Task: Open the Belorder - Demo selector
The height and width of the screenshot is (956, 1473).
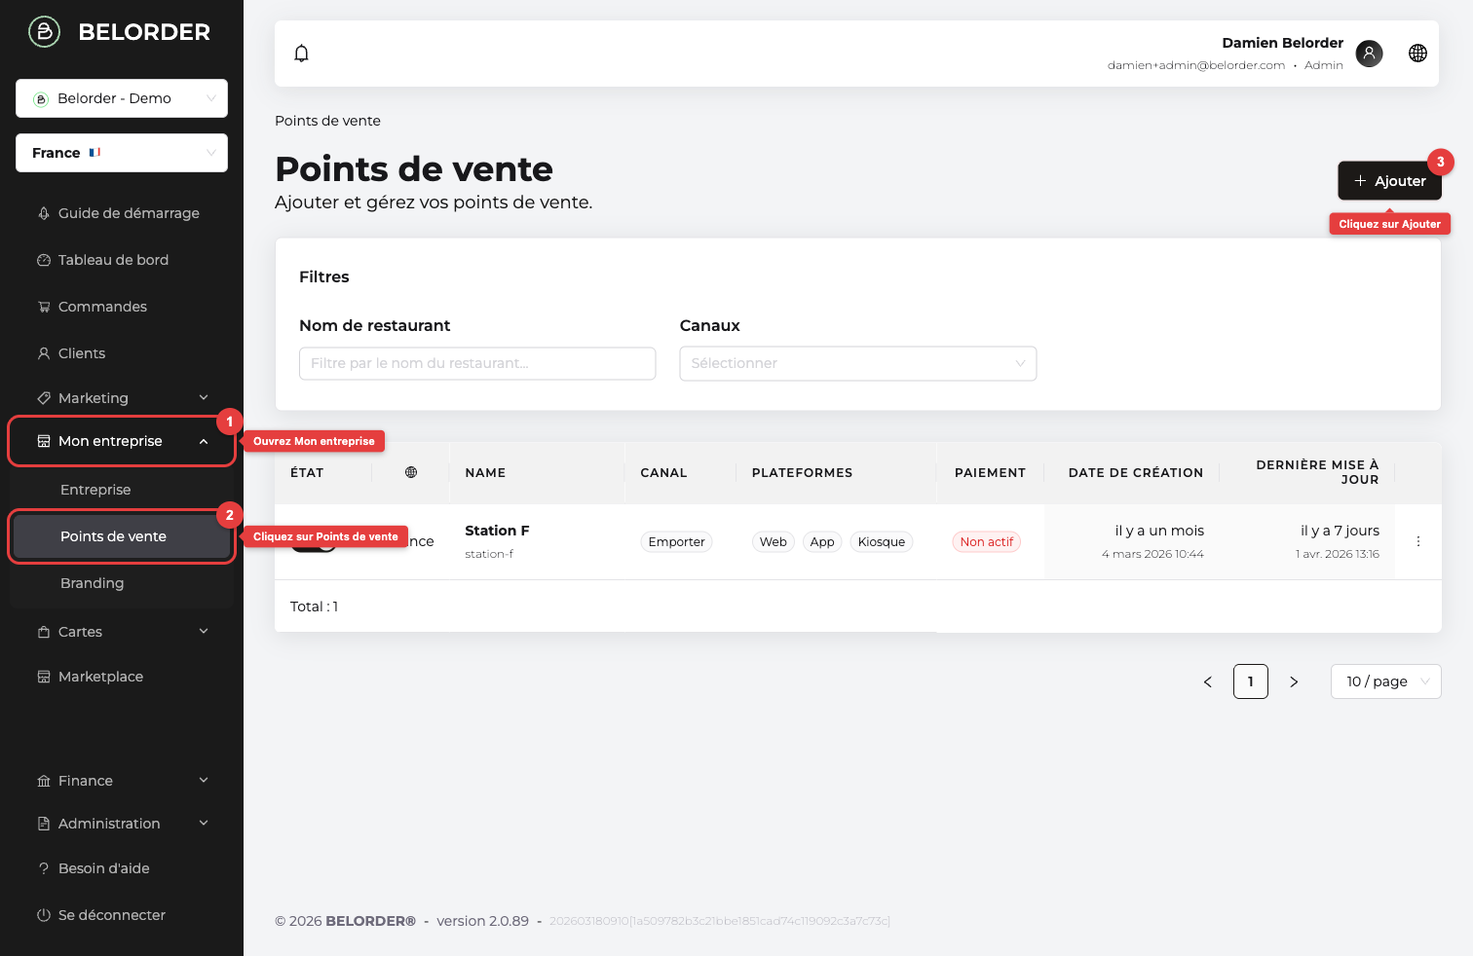Action: (x=122, y=98)
